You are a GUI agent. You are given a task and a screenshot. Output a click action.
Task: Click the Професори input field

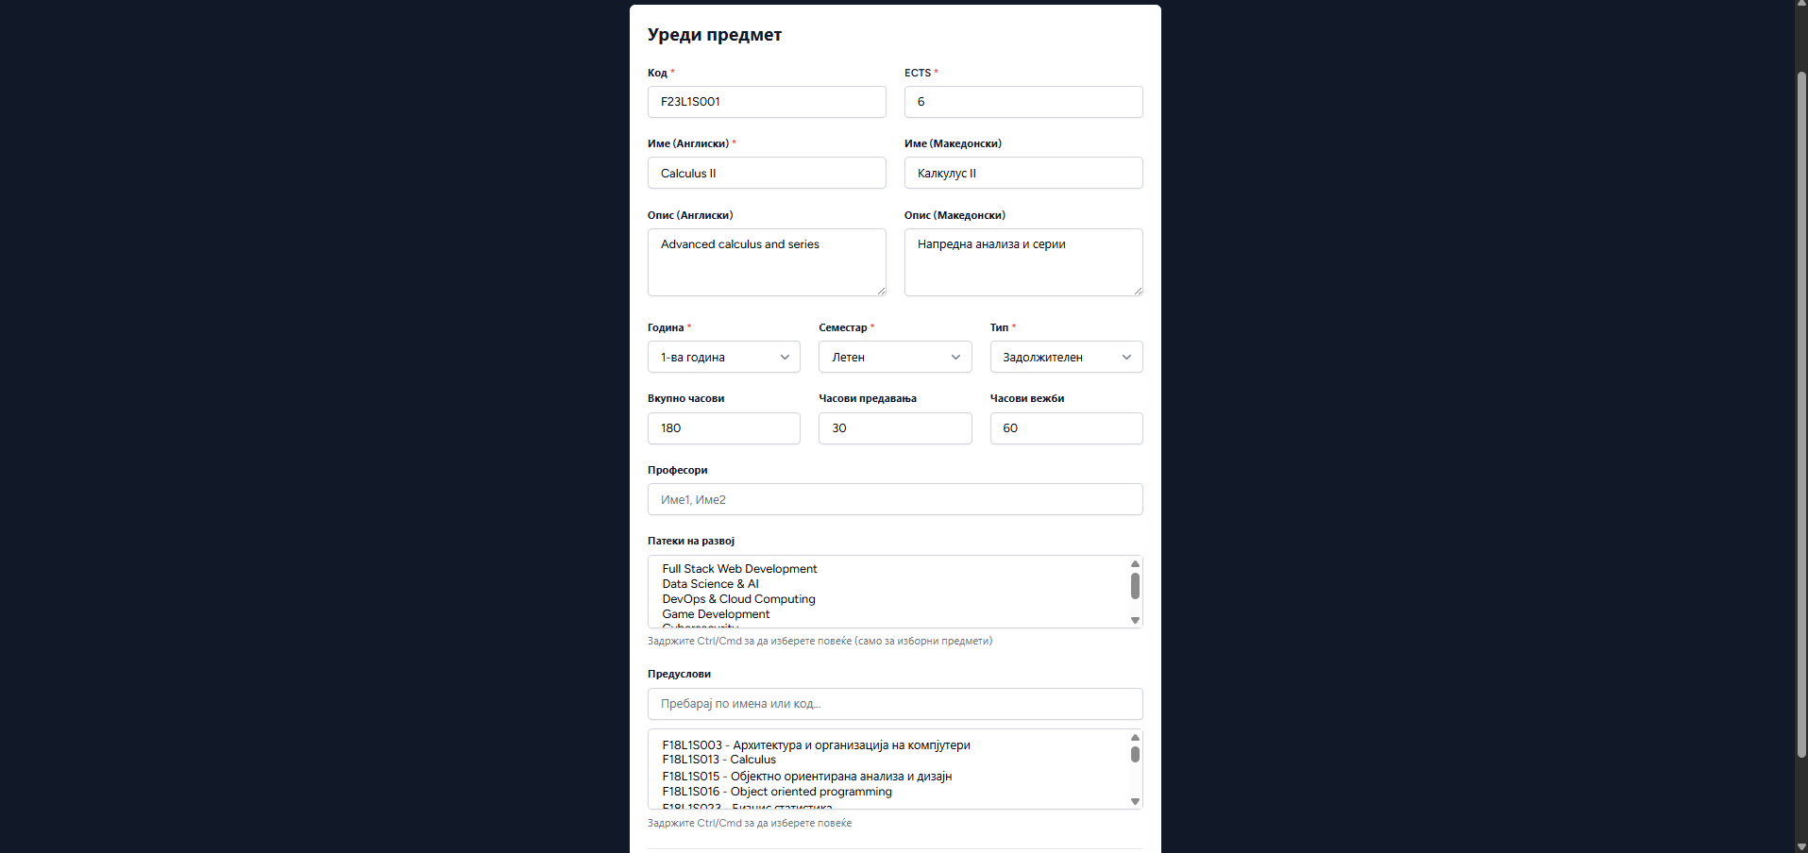point(894,499)
